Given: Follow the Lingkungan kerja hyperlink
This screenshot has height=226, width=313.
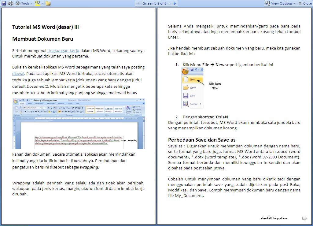Looking at the screenshot, I should (64, 50).
